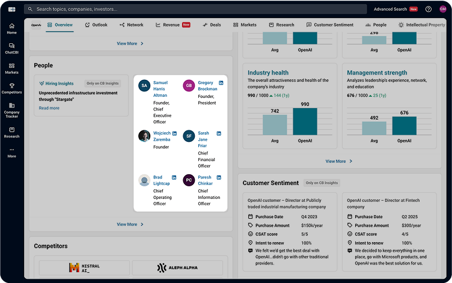Viewport: 452px width, 283px height.
Task: Open ChatCBI from the sidebar
Action: (x=11, y=48)
